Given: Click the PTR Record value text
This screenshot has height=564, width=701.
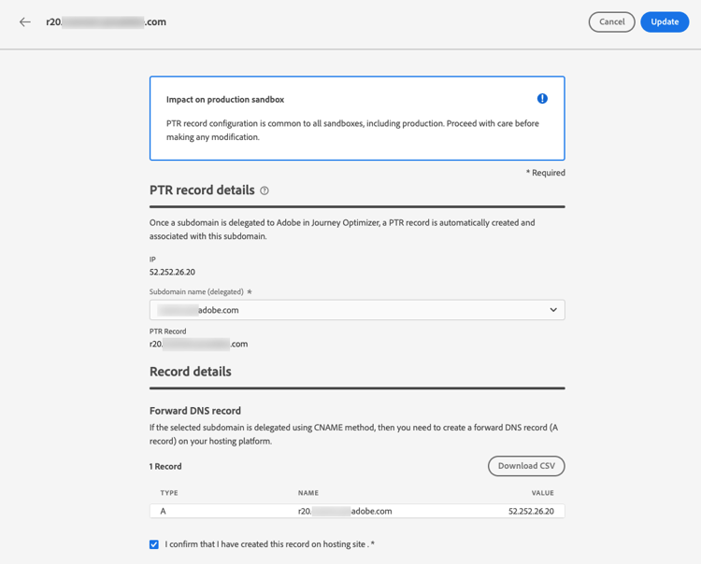Looking at the screenshot, I should click(x=198, y=344).
